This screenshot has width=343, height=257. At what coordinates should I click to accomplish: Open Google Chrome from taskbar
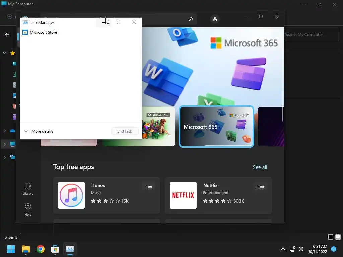pyautogui.click(x=40, y=249)
